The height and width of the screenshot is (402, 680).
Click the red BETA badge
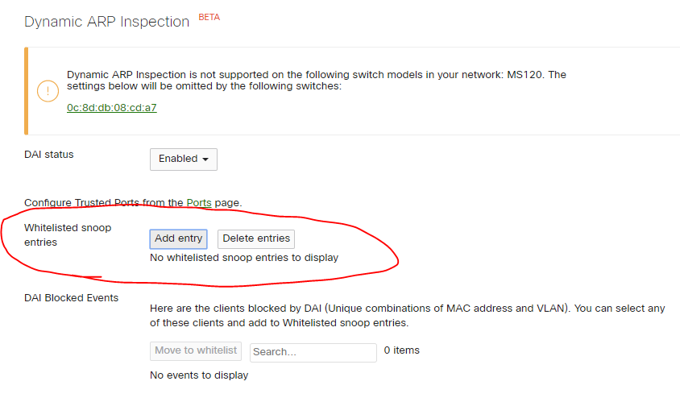209,18
